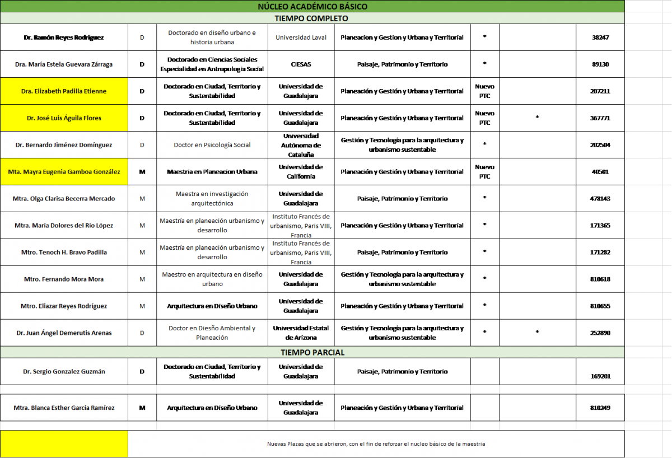Select the Doctor en Psicología Social cell

[212, 145]
